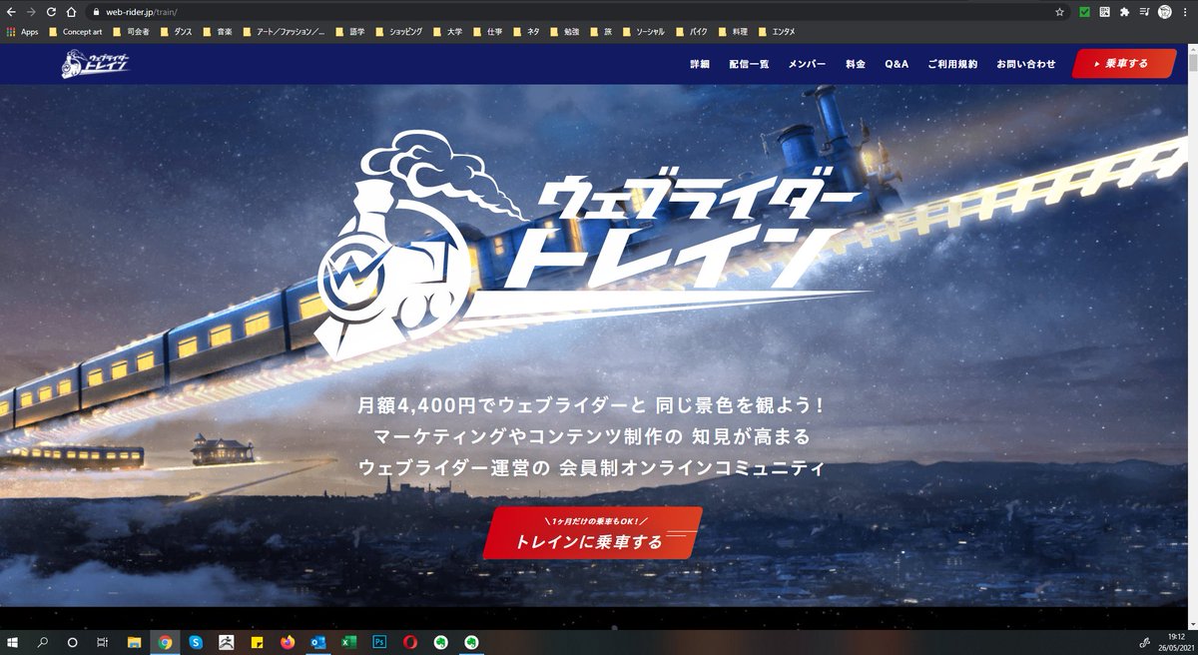Open the エンタメ bookmark folder

pos(777,32)
